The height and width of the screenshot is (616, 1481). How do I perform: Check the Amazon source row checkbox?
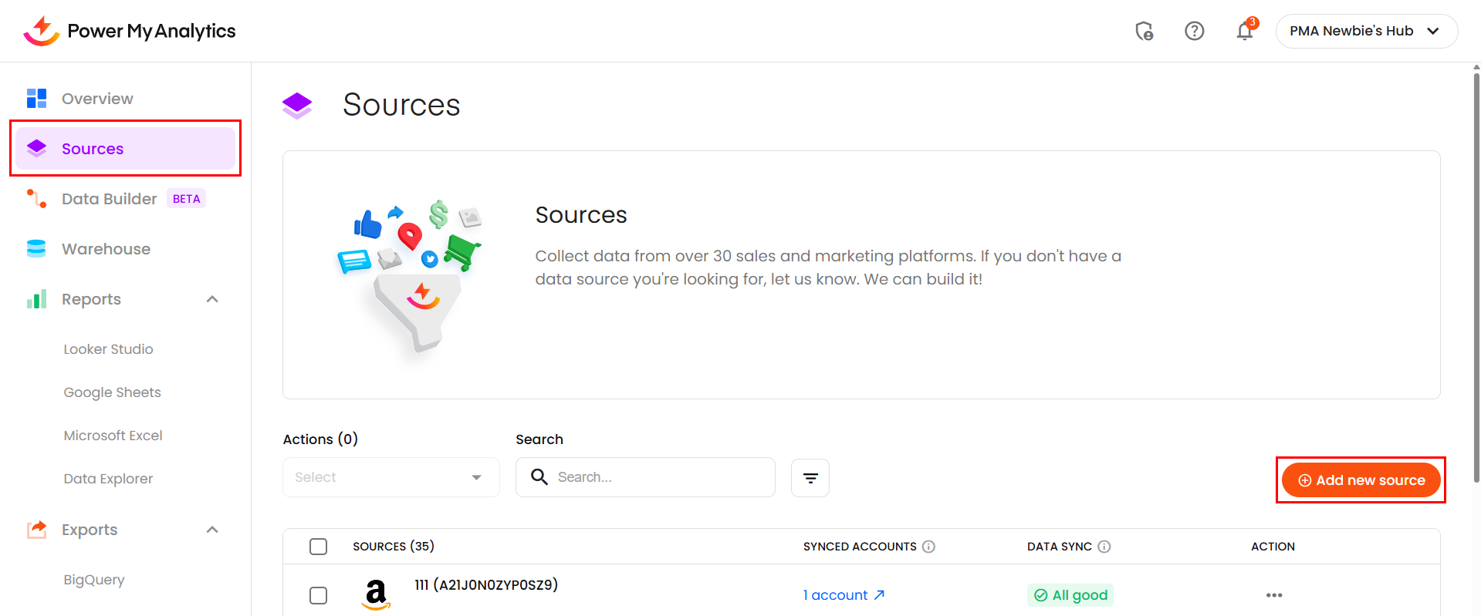click(x=318, y=595)
